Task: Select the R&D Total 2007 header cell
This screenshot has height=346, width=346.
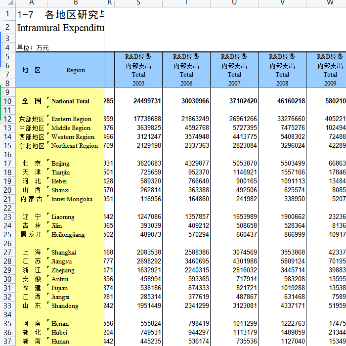Action: [x=234, y=70]
